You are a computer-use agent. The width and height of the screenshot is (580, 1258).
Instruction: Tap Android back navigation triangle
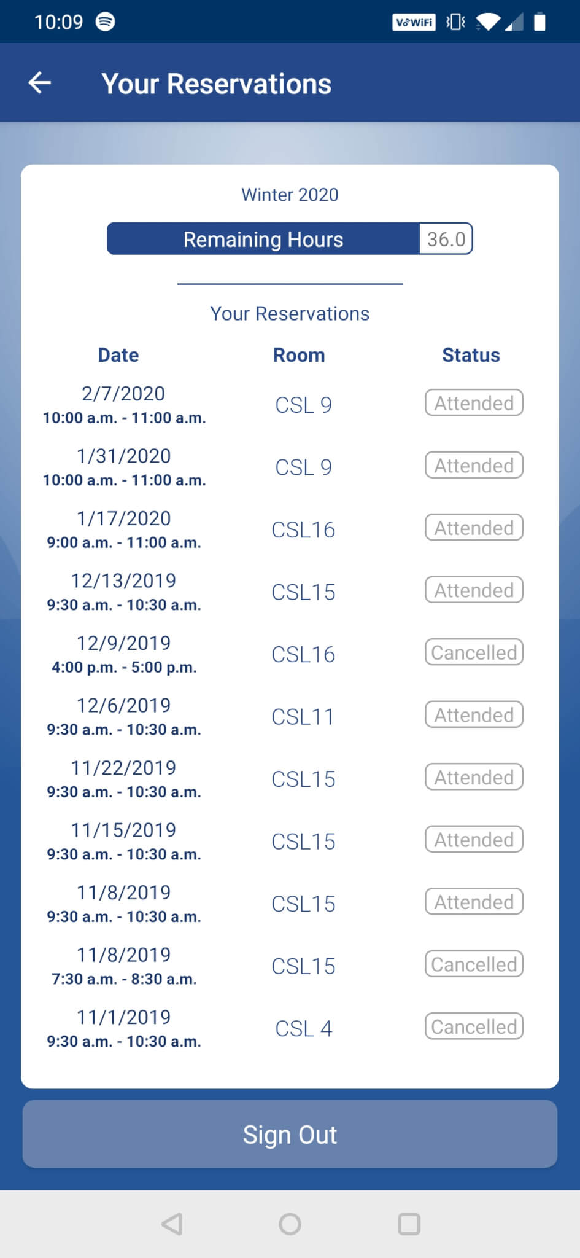point(172,1224)
